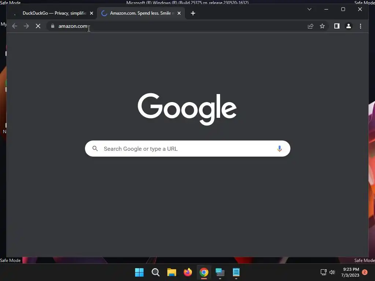
Task: Select Chrome icon in taskbar
Action: pyautogui.click(x=204, y=272)
